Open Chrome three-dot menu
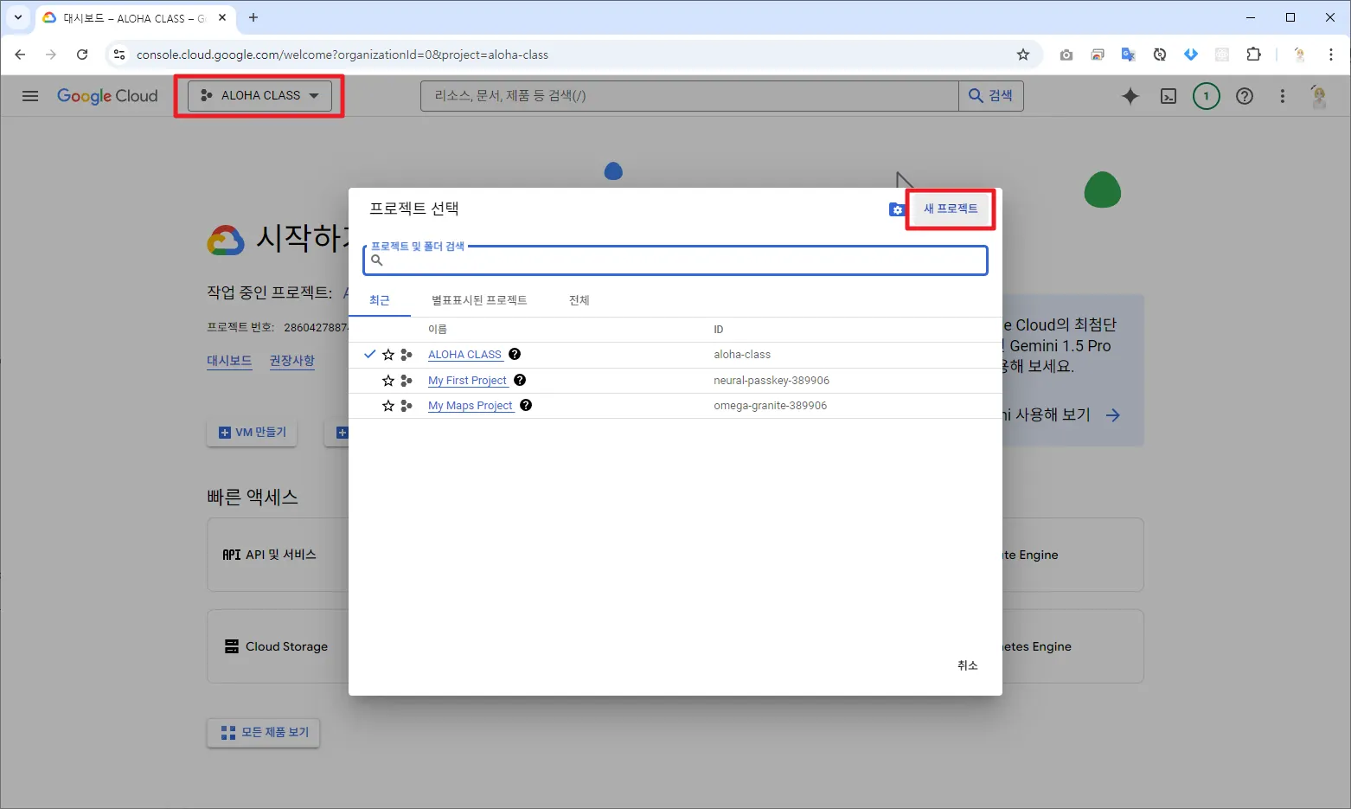Screen dimensions: 1351x809 click(x=1331, y=55)
